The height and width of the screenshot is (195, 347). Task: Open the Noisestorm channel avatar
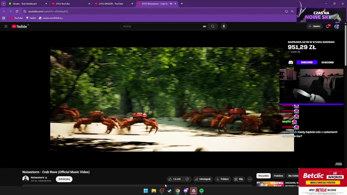click(x=26, y=179)
